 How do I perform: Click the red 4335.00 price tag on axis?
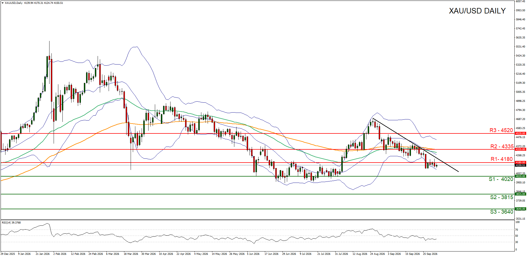[520, 149]
